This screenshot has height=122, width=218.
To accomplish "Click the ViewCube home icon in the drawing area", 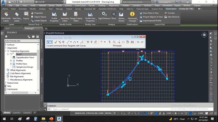I will pos(204,35).
